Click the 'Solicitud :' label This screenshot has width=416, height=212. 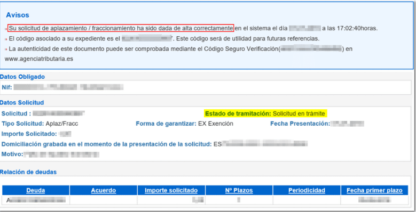pos(16,113)
